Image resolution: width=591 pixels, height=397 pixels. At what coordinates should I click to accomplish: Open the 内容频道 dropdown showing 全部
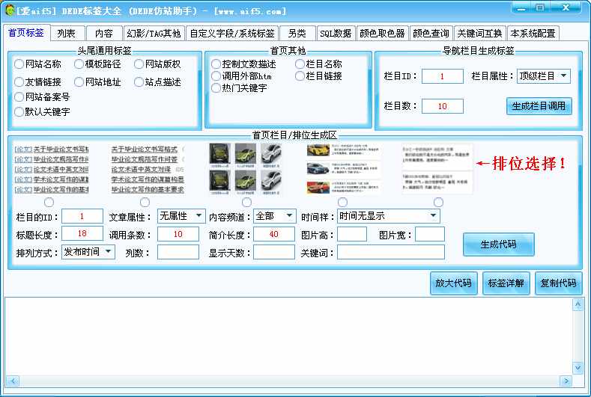tap(274, 216)
